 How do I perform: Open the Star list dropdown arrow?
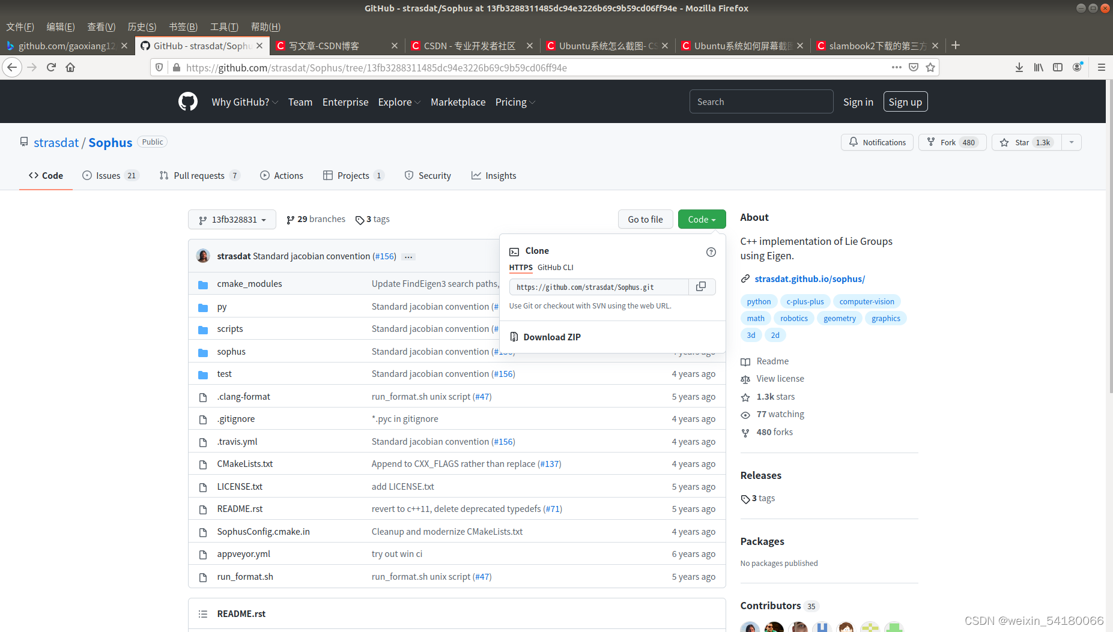[x=1071, y=142]
